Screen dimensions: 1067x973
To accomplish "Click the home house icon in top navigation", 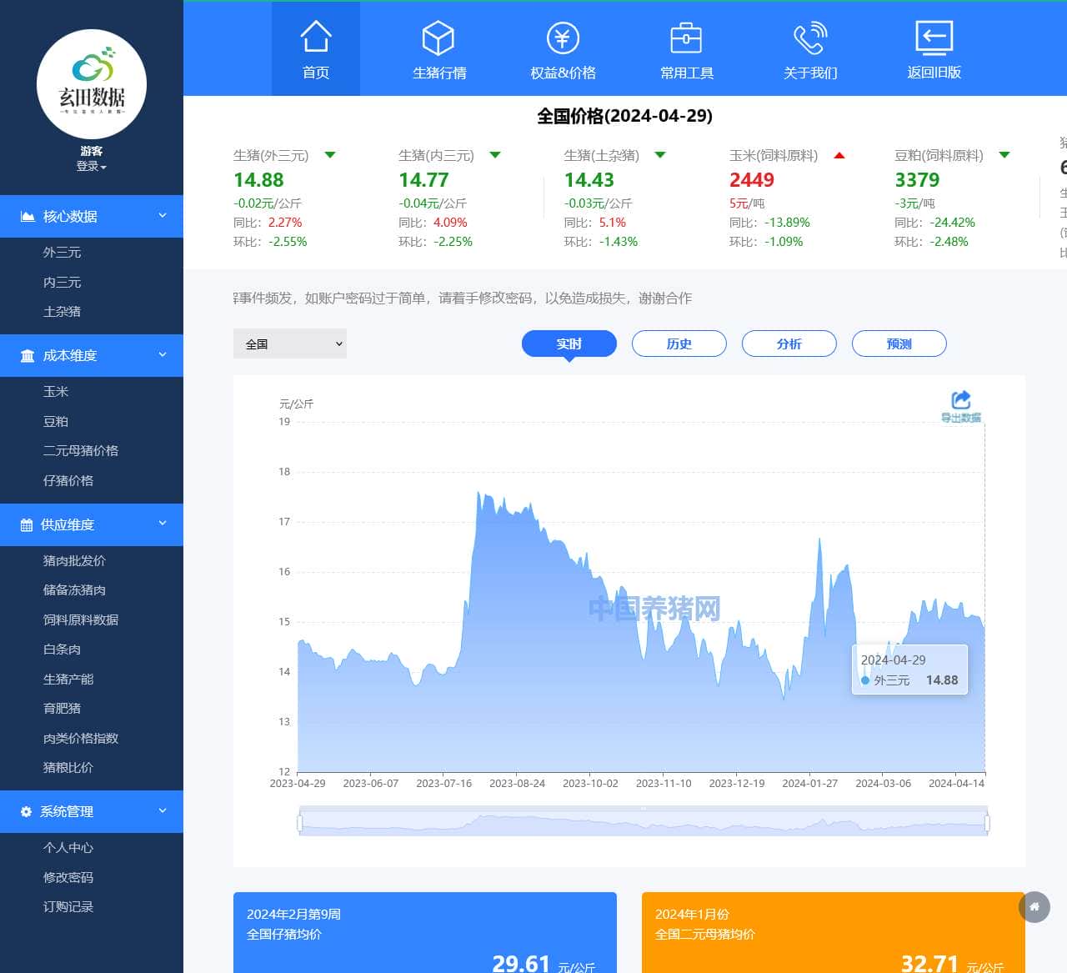I will pyautogui.click(x=316, y=38).
